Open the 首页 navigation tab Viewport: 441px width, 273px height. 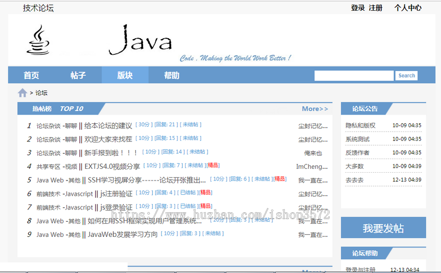[31, 75]
